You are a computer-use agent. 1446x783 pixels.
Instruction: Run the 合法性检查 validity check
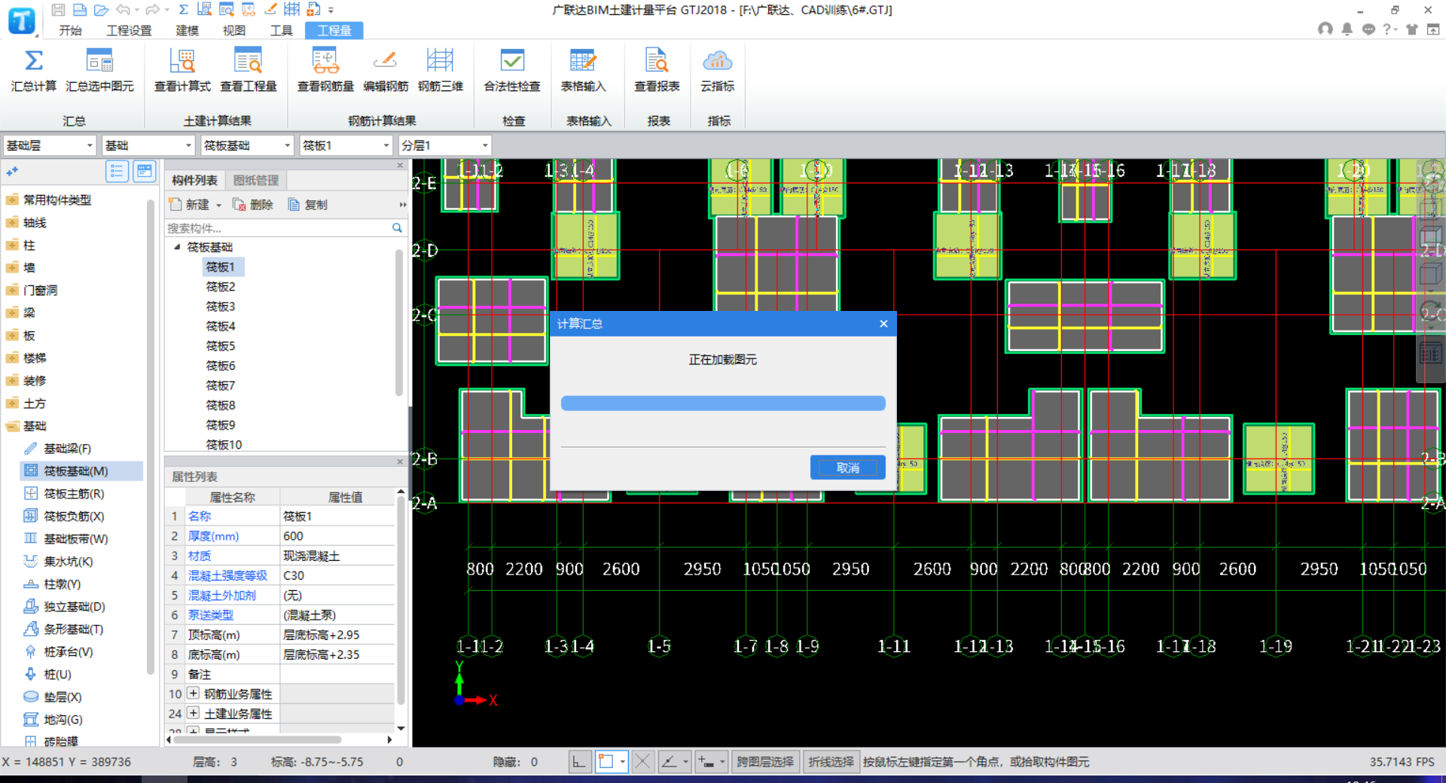512,70
